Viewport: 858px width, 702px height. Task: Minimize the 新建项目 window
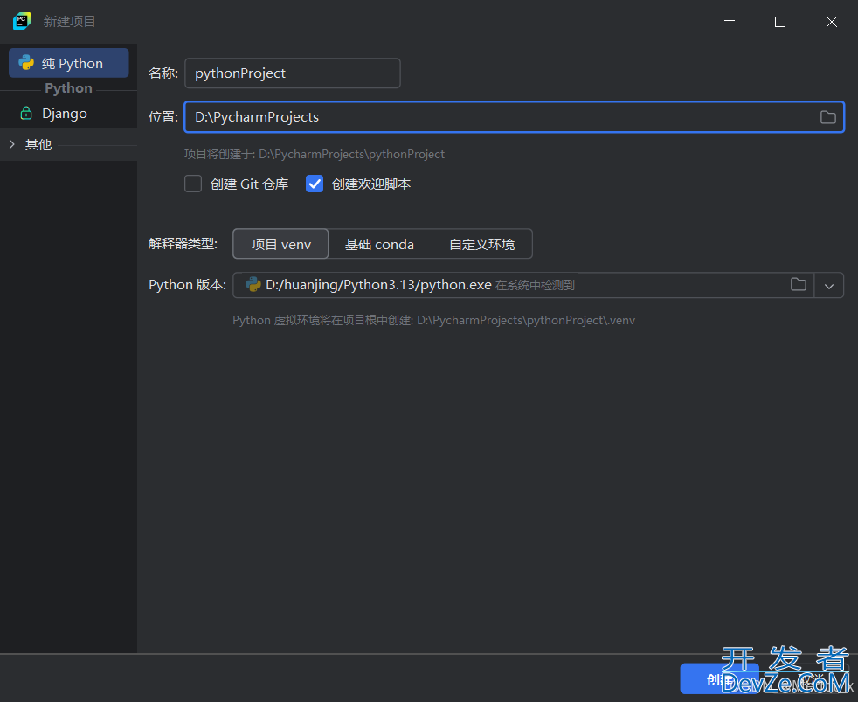point(730,21)
